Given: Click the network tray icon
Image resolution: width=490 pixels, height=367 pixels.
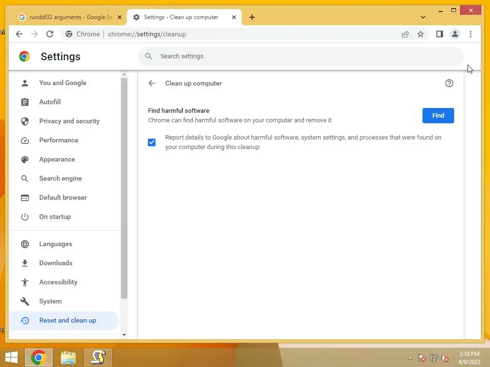Looking at the screenshot, I should [434, 358].
